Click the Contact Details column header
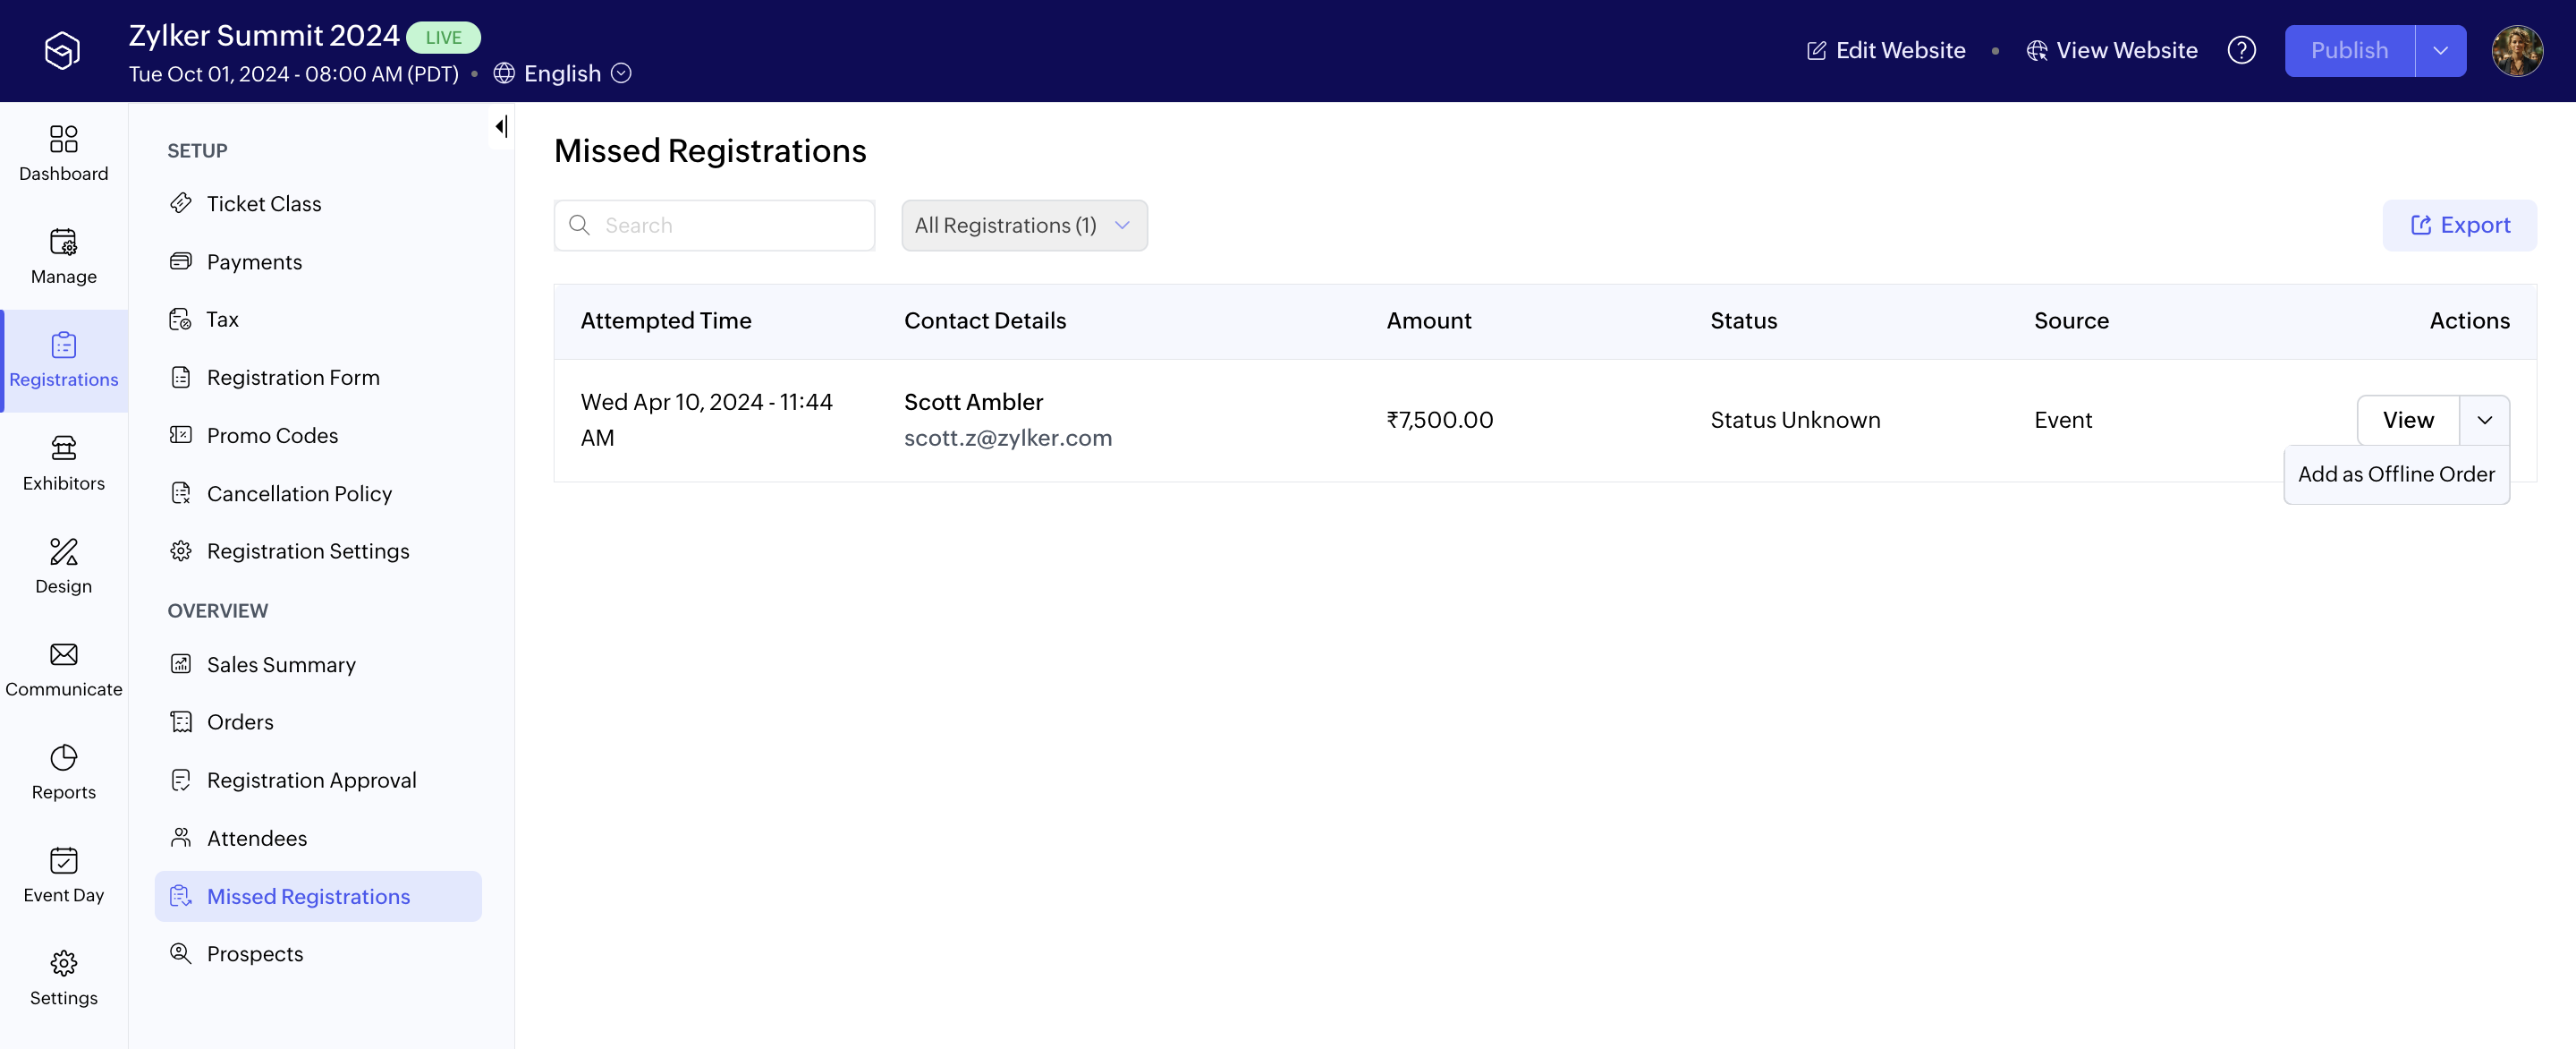 985,320
